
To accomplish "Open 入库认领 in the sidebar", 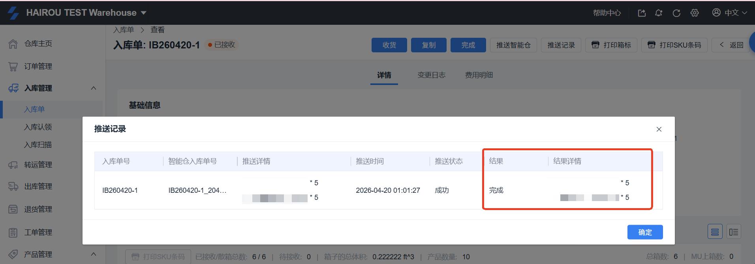I will point(38,127).
